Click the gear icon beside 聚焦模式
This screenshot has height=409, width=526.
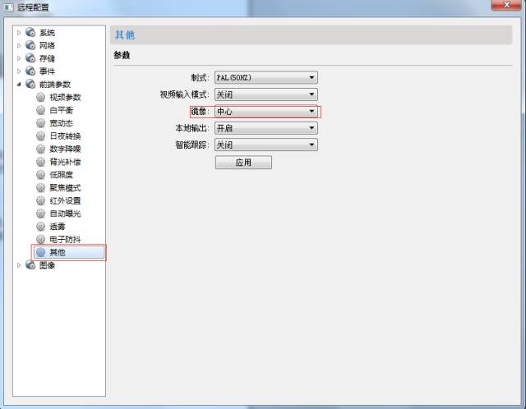click(x=41, y=188)
